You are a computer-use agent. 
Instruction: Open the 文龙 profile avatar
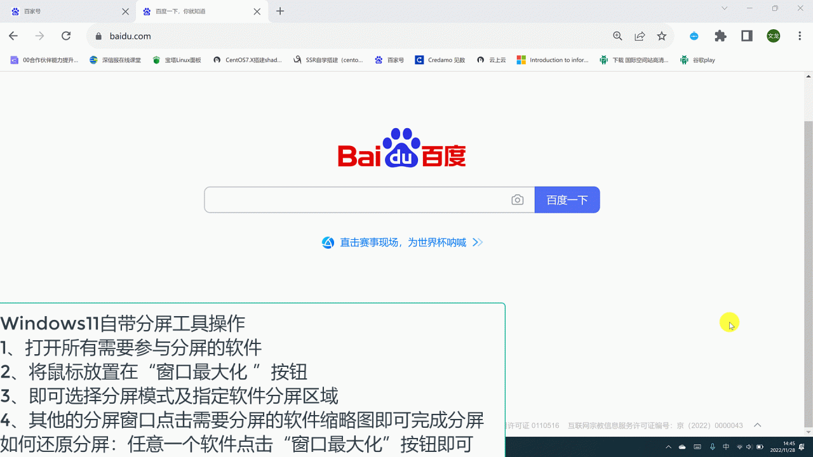[774, 36]
